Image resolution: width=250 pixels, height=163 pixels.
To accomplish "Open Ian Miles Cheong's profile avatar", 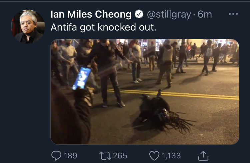I will click(28, 27).
